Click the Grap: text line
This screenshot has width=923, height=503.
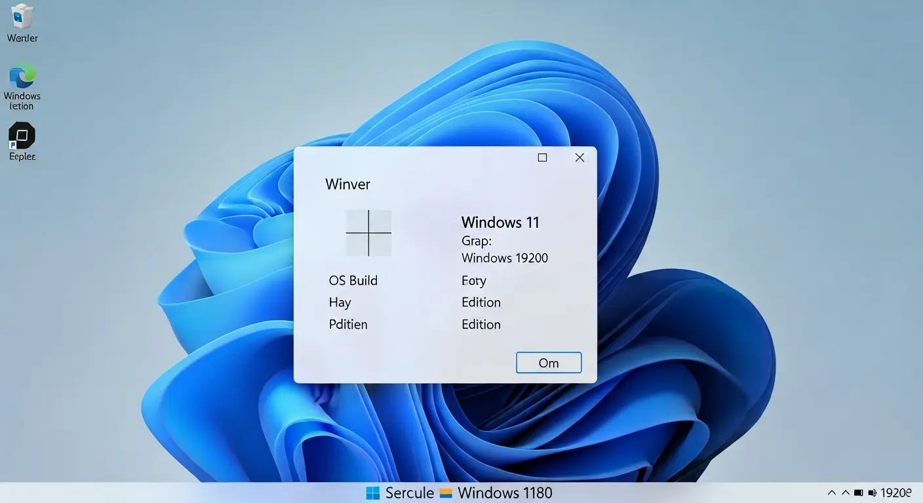click(477, 241)
